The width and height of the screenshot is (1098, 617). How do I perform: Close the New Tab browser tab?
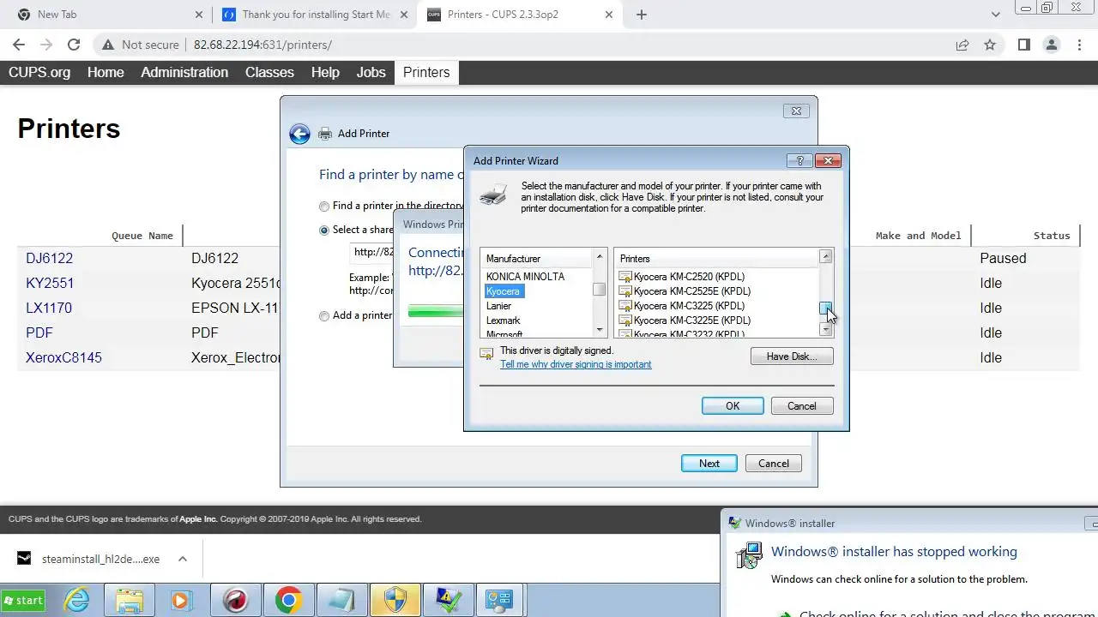tap(199, 15)
